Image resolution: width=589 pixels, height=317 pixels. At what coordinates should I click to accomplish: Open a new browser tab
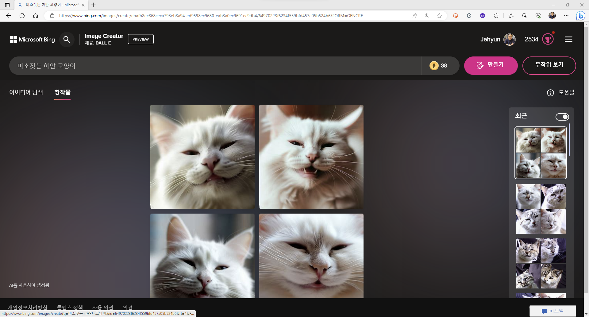tap(94, 5)
